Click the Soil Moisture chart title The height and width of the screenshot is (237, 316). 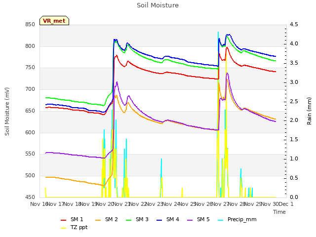(x=158, y=5)
